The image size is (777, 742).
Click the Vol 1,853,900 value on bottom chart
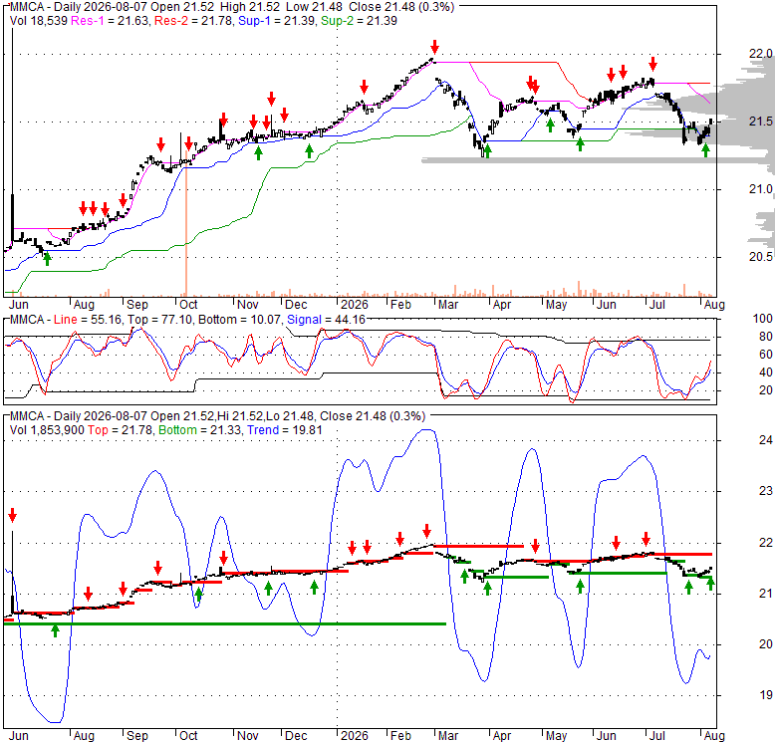47,430
